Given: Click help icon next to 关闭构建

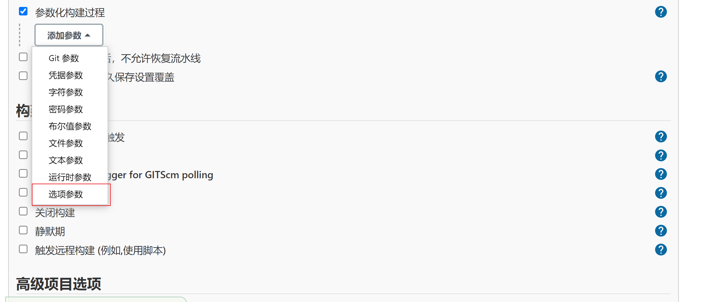Looking at the screenshot, I should point(661,212).
